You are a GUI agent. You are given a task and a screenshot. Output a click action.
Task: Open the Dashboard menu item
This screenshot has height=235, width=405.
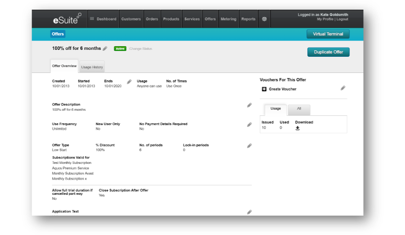click(x=103, y=19)
